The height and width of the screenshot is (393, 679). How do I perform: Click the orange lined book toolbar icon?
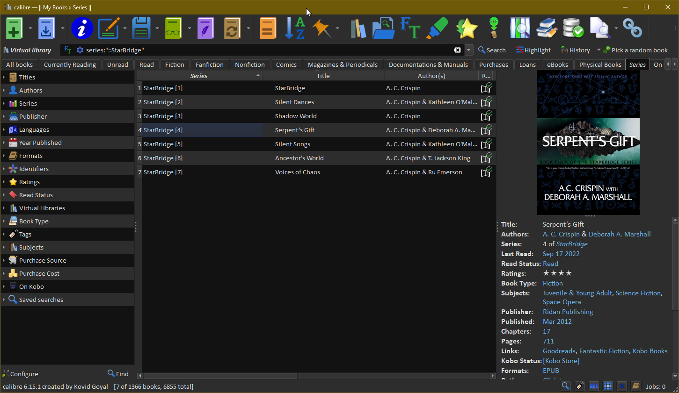pyautogui.click(x=268, y=29)
